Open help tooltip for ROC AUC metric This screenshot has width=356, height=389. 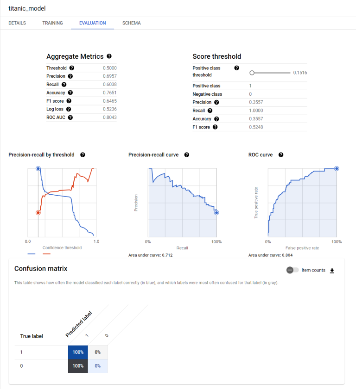(x=70, y=117)
